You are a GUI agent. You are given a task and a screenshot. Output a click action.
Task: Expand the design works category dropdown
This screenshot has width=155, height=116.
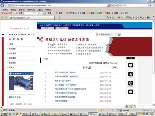[119, 34]
